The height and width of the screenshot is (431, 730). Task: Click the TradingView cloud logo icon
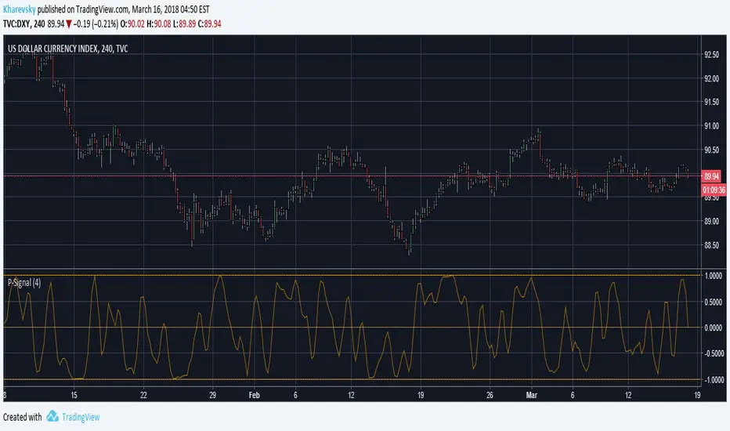click(52, 416)
